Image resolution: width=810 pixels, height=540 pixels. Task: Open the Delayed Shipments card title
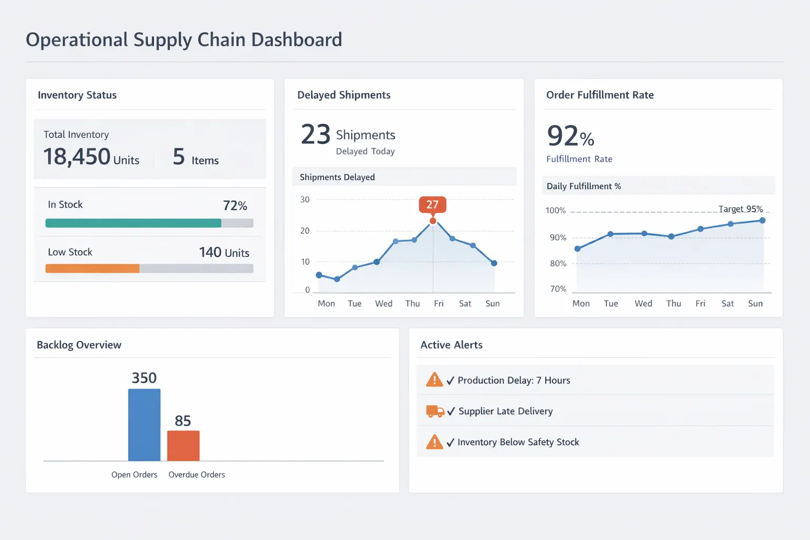(343, 95)
